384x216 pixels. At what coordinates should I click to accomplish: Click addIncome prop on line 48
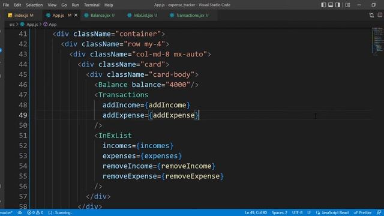[121, 105]
